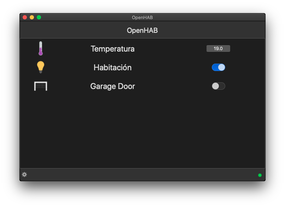Open settings with the gear icon
The height and width of the screenshot is (207, 285).
coord(24,175)
